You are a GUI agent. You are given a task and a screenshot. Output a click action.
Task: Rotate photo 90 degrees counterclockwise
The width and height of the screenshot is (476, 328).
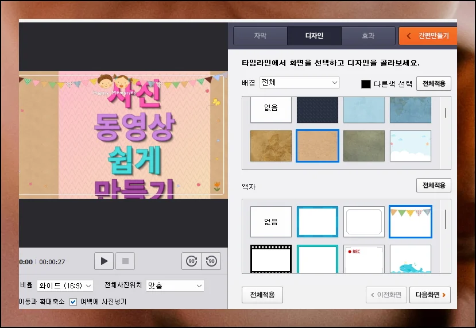click(x=211, y=261)
